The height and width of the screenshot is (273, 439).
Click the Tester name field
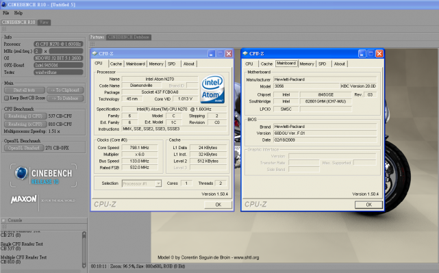pos(58,72)
